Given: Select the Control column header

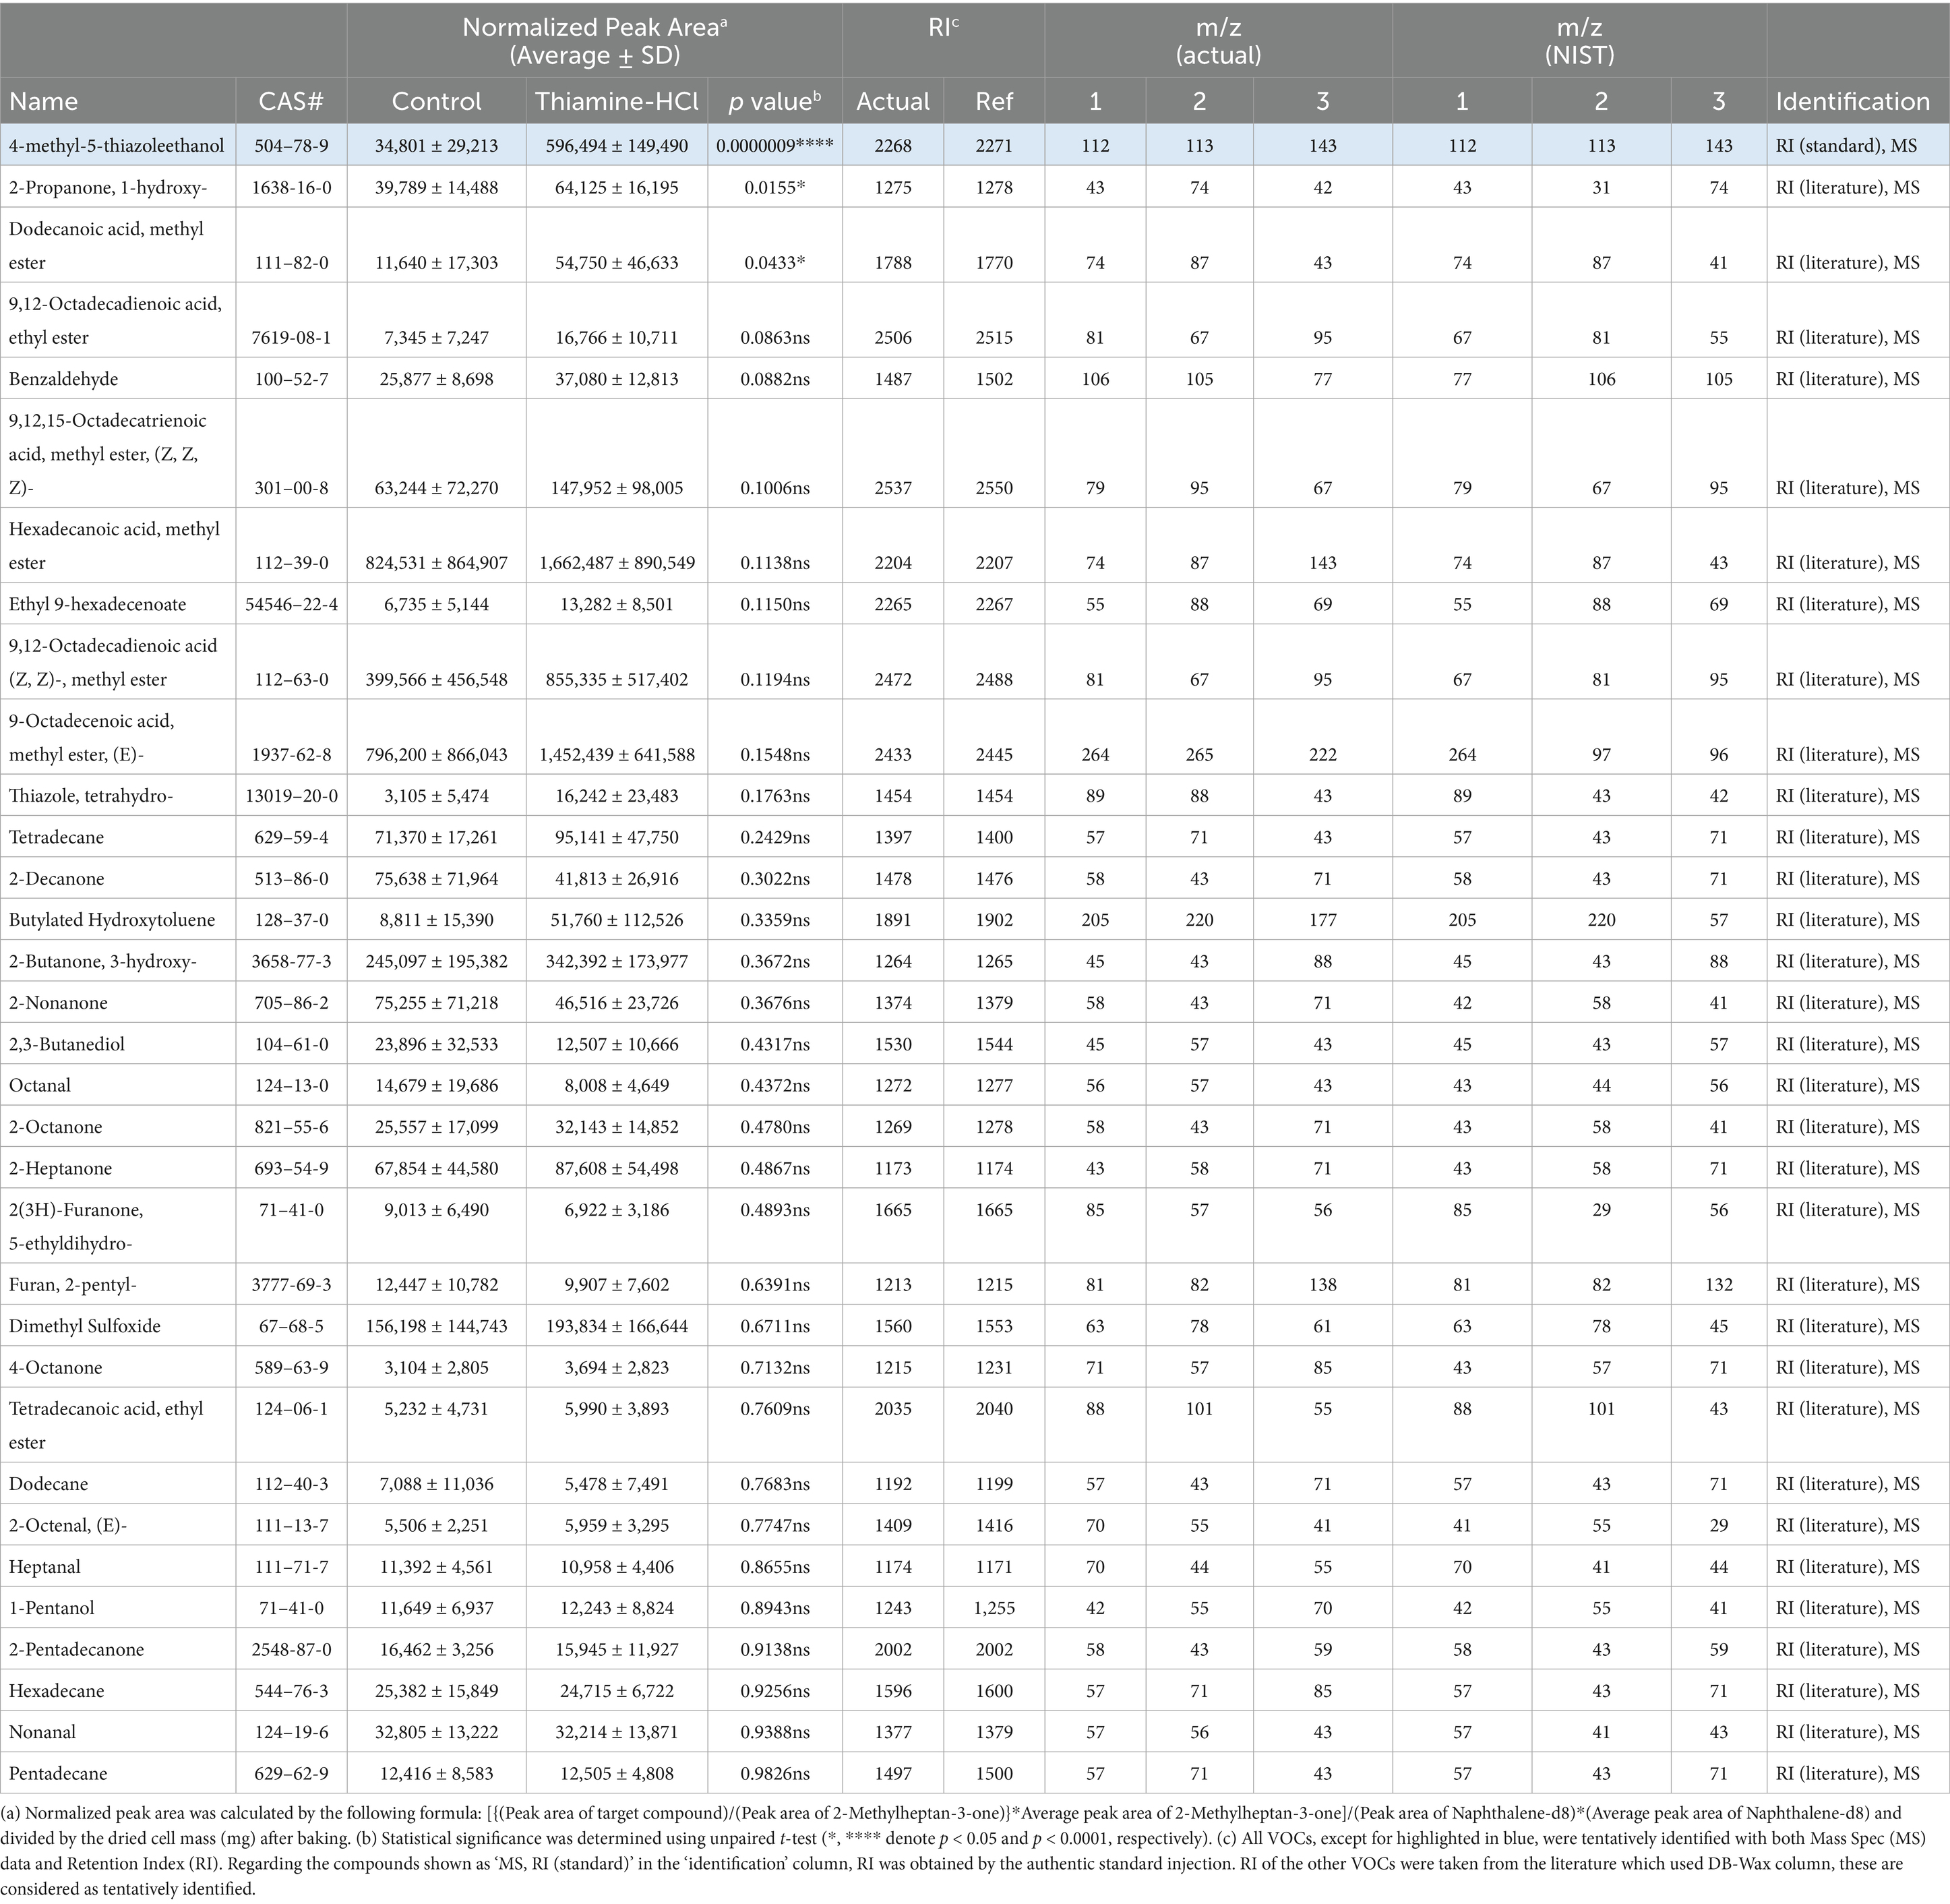Looking at the screenshot, I should [436, 101].
